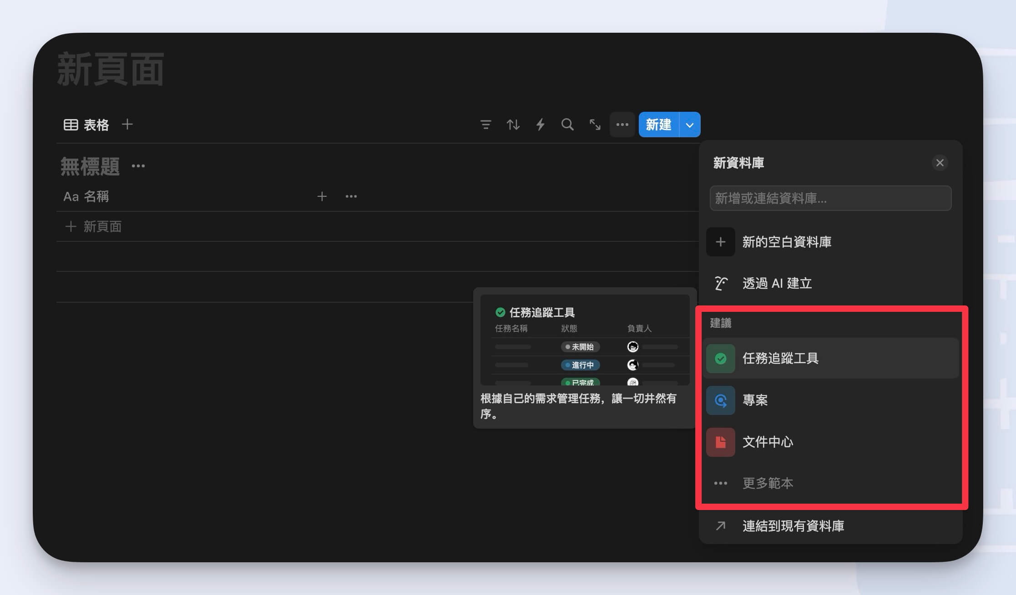
Task: Focus the 新增或連結資料庫 search field
Action: tap(830, 198)
